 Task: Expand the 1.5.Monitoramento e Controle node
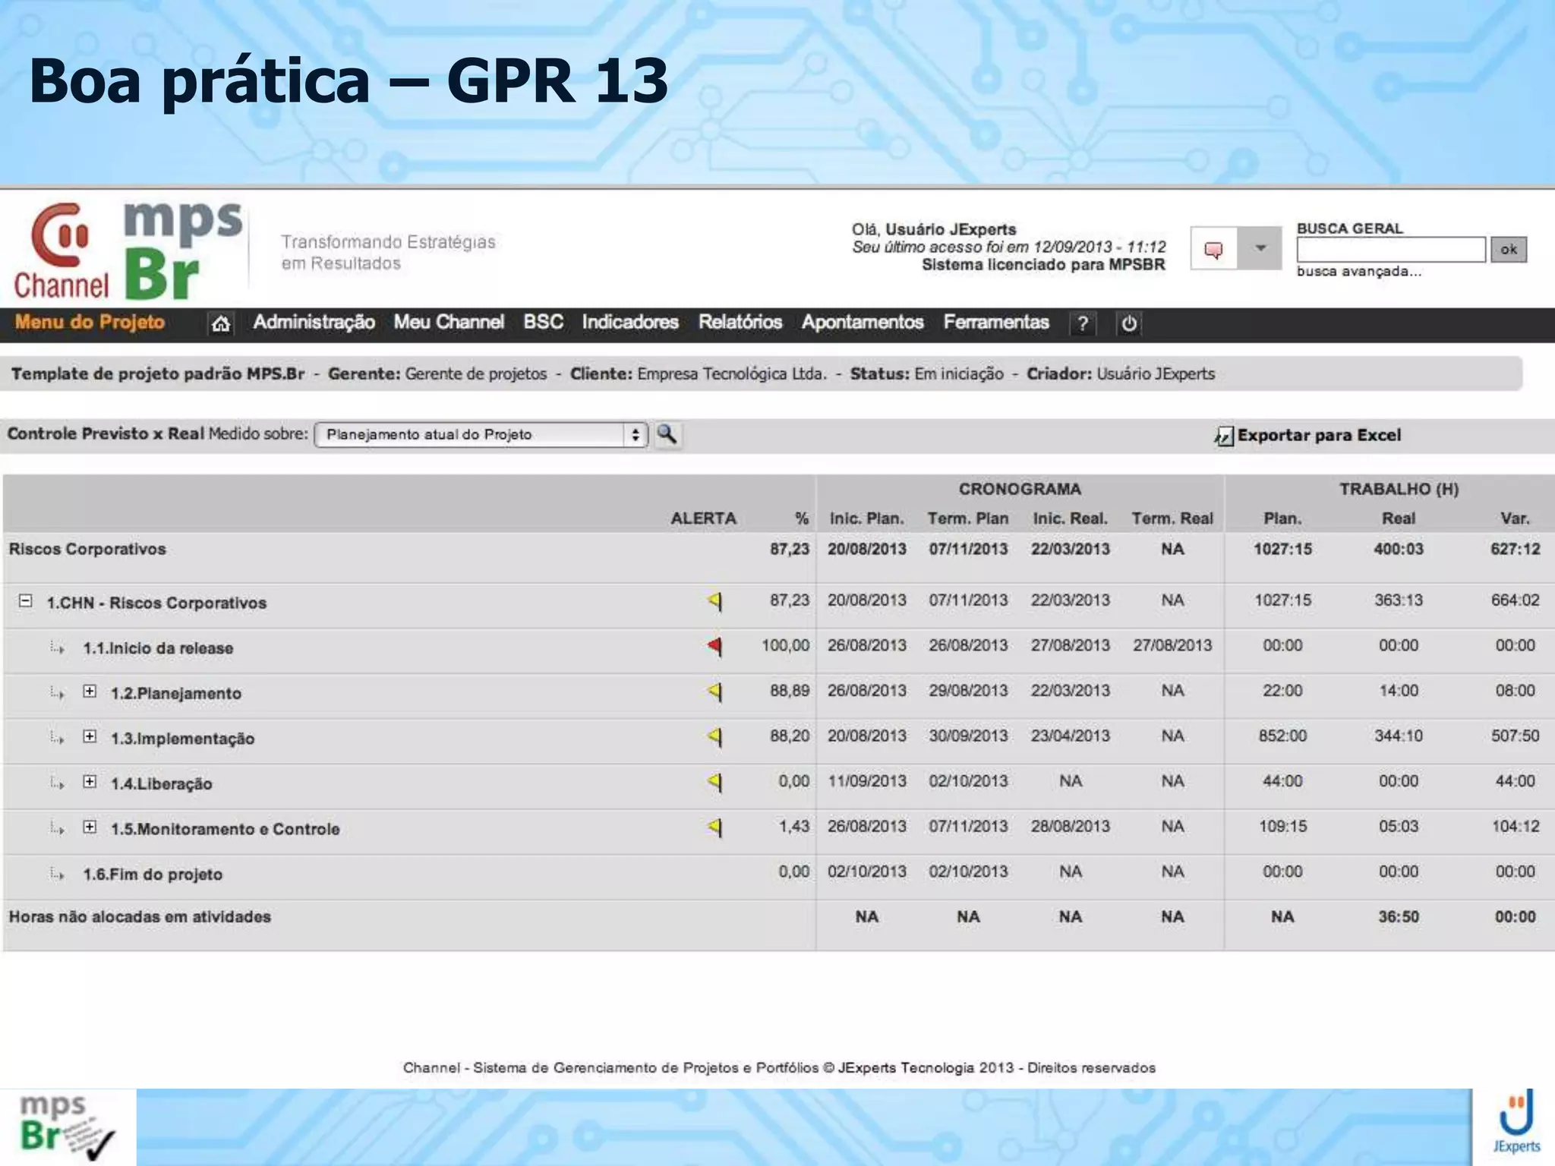tap(90, 827)
